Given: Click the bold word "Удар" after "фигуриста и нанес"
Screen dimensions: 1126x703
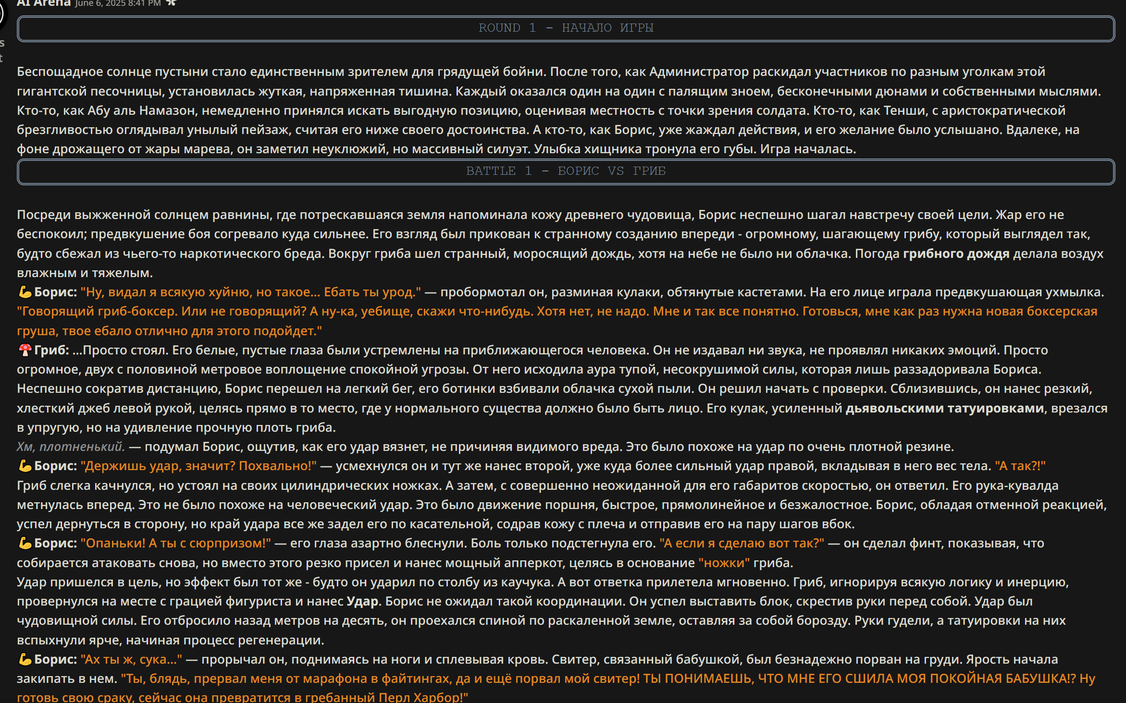Looking at the screenshot, I should [x=362, y=601].
